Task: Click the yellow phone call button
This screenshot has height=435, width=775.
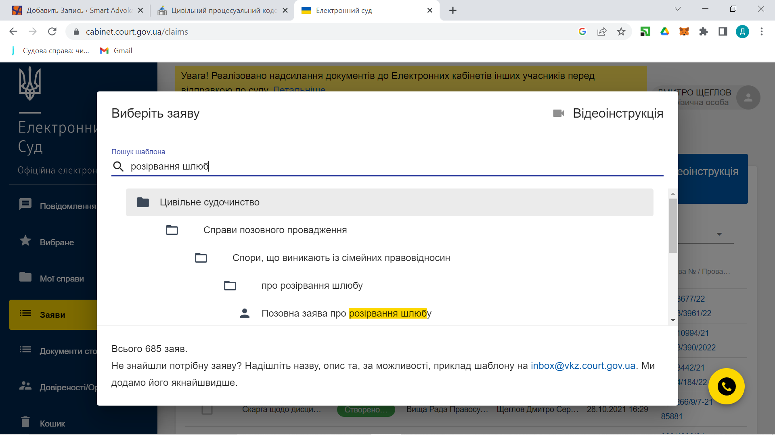Action: pos(726,387)
